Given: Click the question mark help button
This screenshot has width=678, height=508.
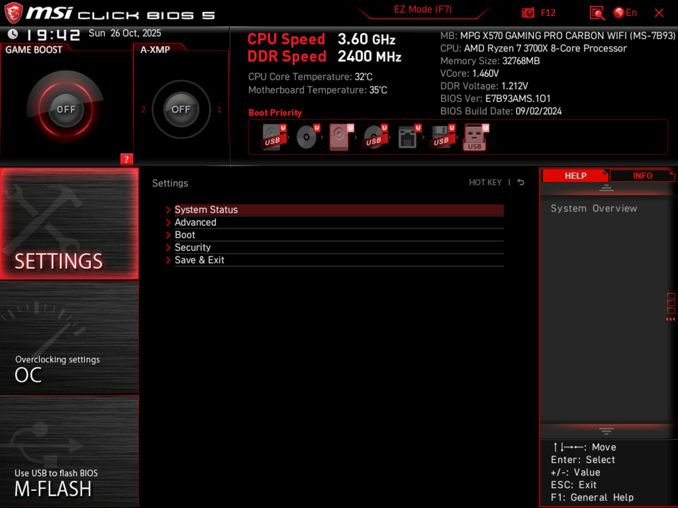Looking at the screenshot, I should click(127, 159).
